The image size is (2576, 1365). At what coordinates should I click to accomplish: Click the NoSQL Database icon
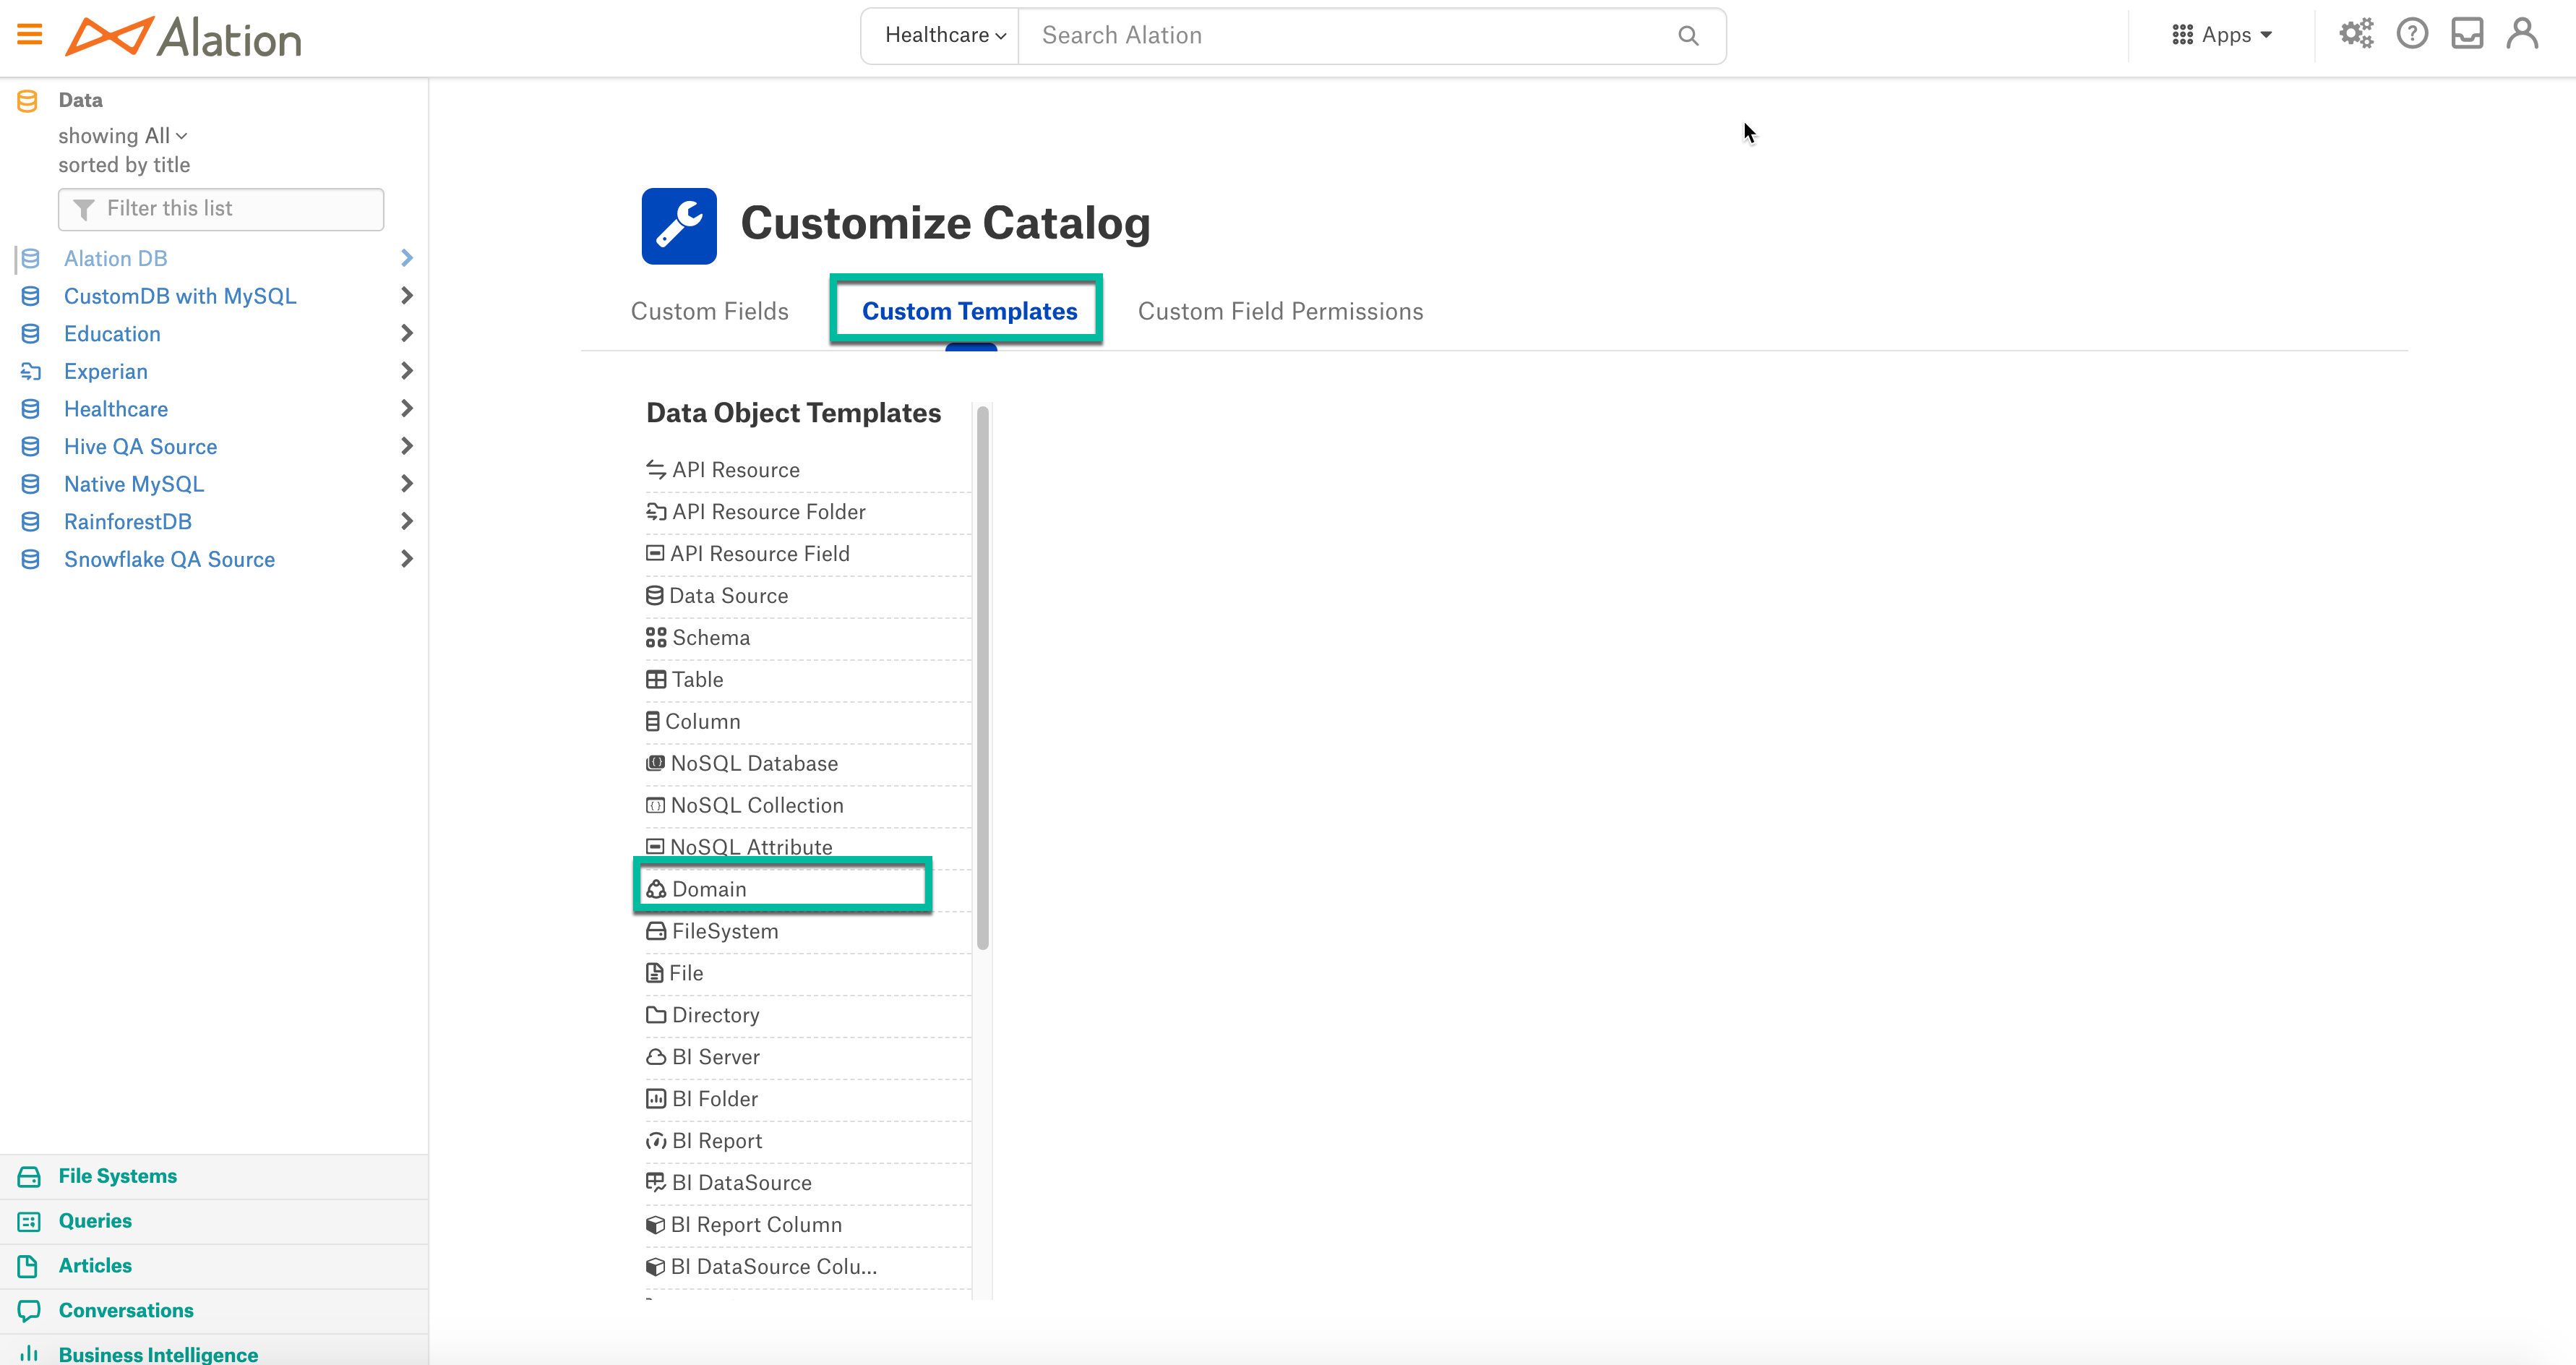655,763
